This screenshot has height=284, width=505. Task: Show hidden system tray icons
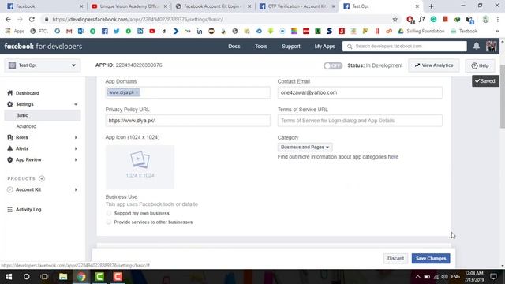tap(417, 277)
